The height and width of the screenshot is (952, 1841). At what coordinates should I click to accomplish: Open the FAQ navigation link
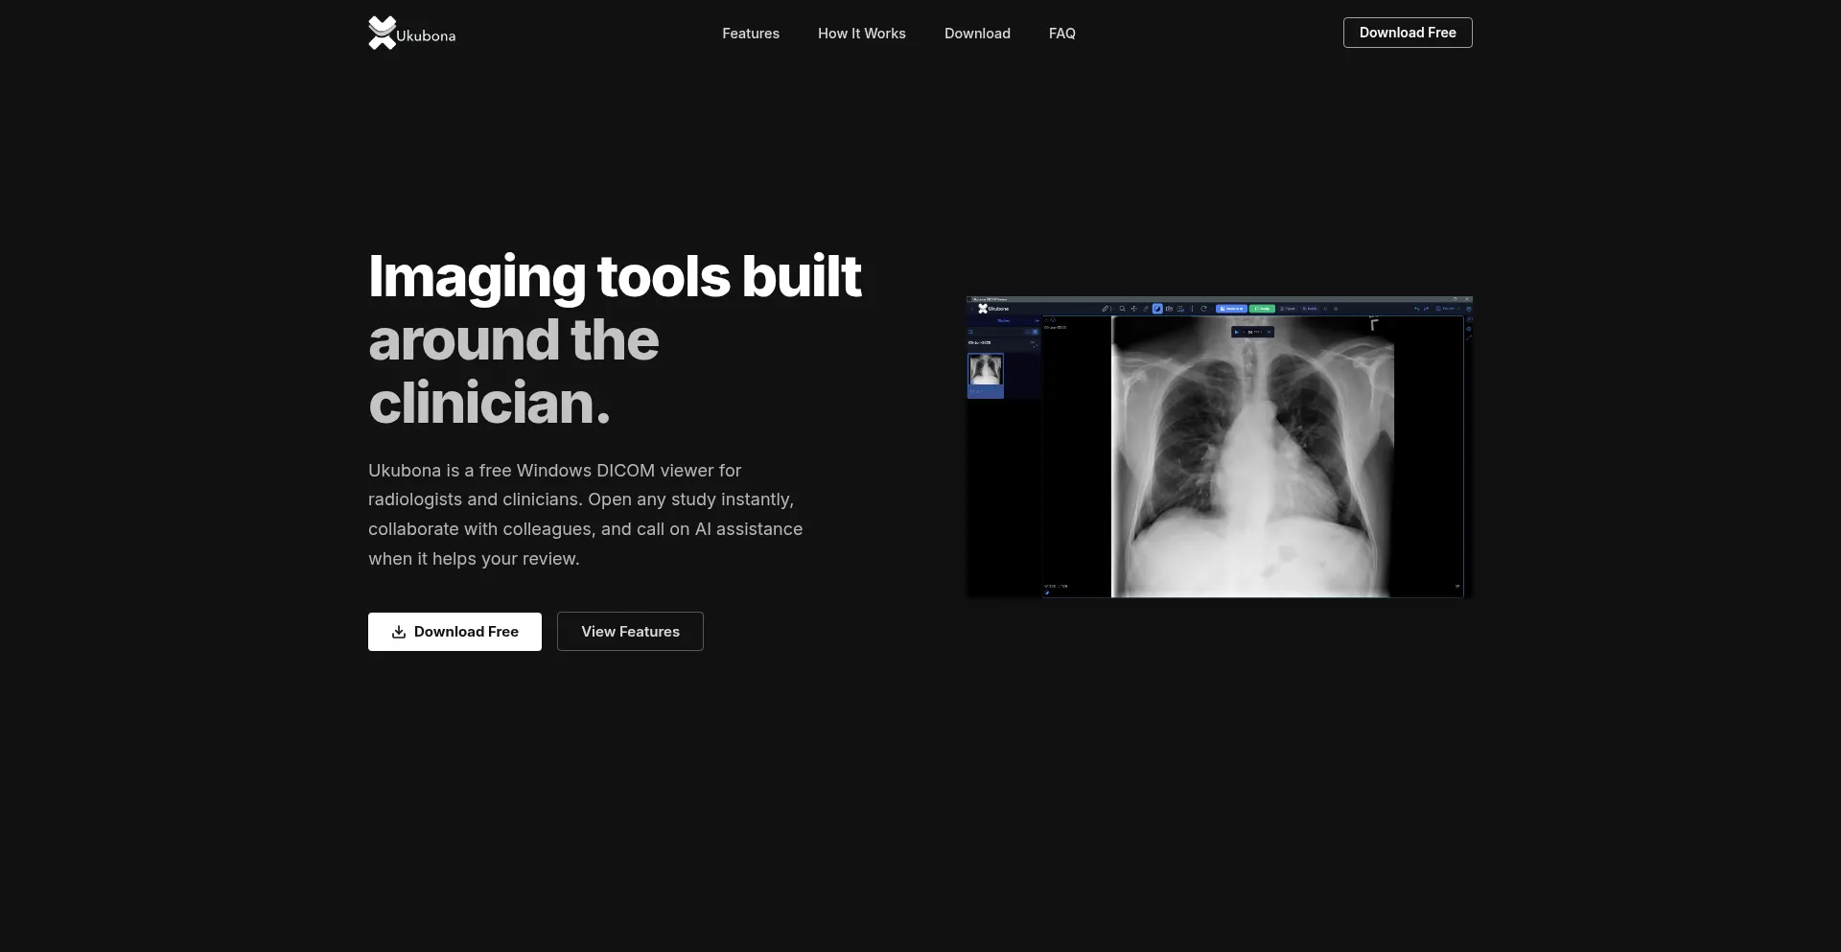coord(1061,34)
